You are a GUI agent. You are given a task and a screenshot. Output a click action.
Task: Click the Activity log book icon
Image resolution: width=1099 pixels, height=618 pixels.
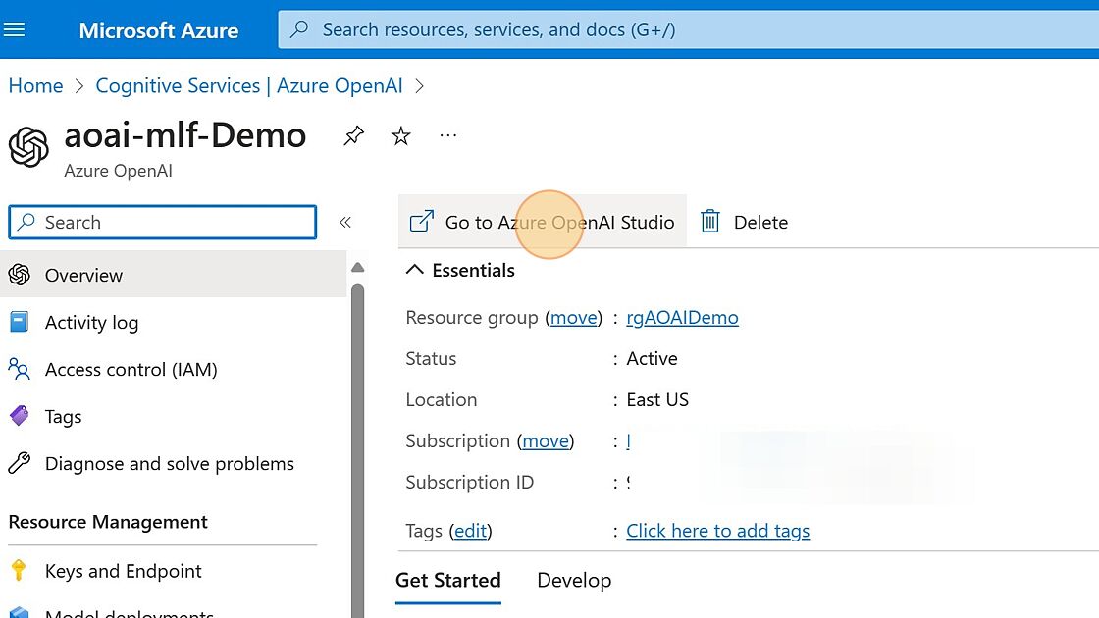tap(20, 322)
